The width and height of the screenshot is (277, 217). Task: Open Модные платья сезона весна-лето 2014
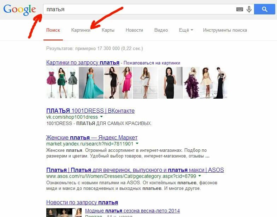(132, 211)
